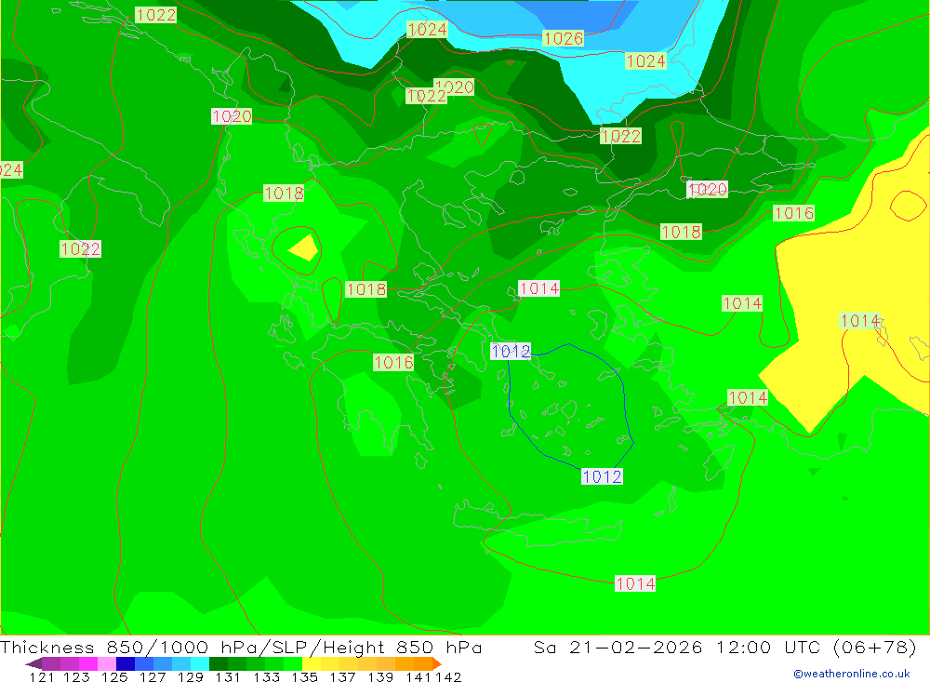Viewport: 930px width, 682px height.
Task: Select the bright magenta legend swatch
Action: 88,663
